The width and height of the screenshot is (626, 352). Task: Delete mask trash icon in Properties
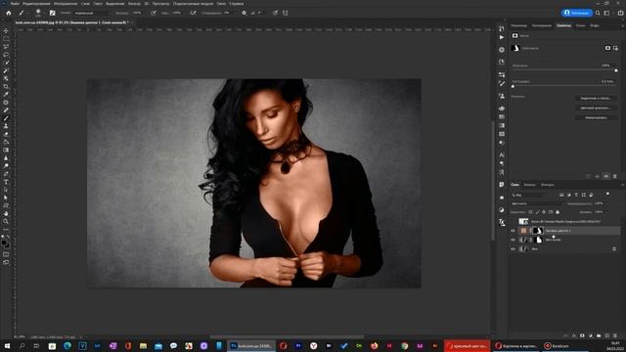click(615, 176)
